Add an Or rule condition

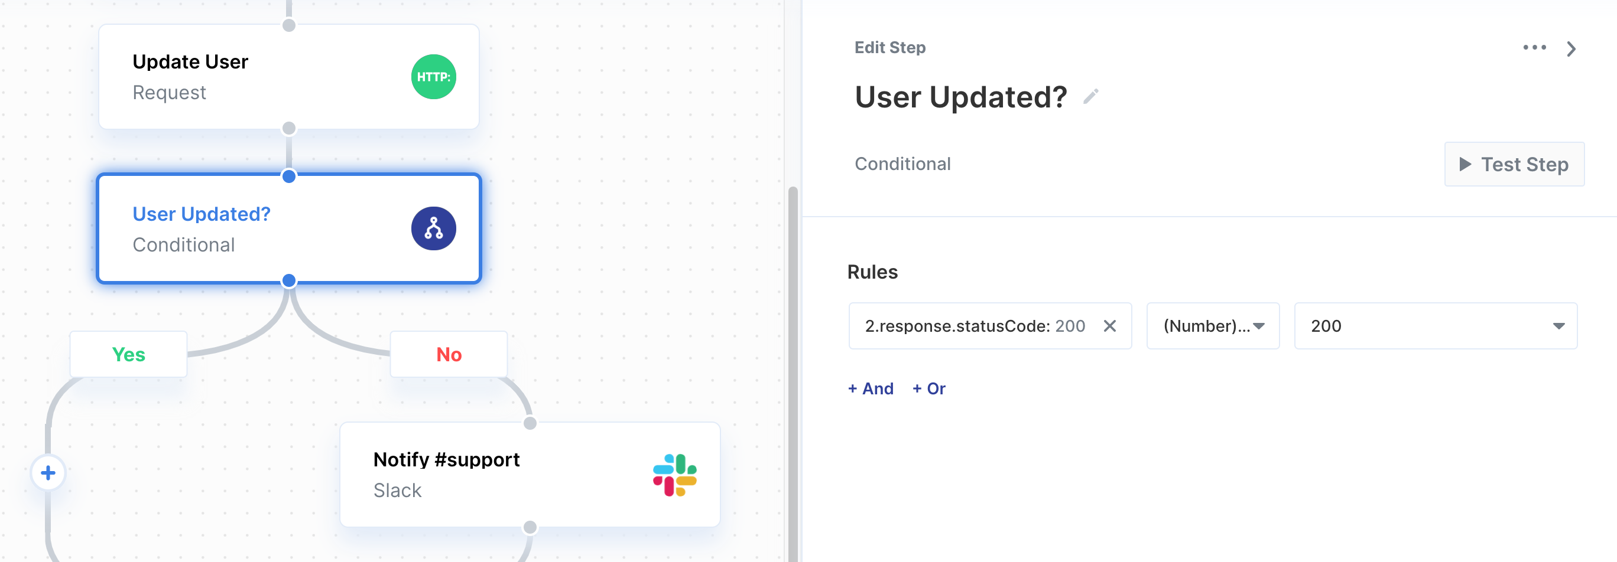pyautogui.click(x=929, y=389)
